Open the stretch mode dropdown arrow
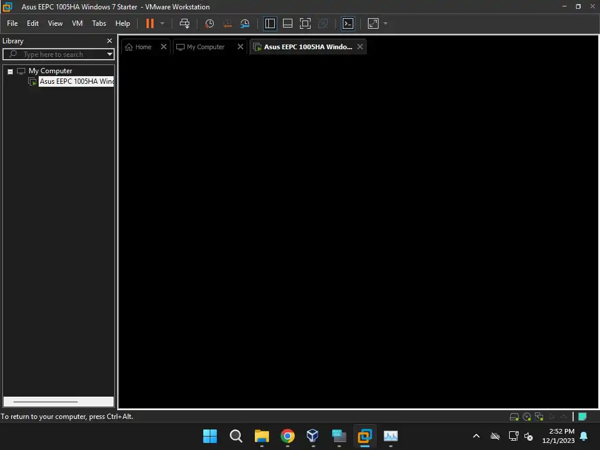The image size is (600, 450). 386,23
